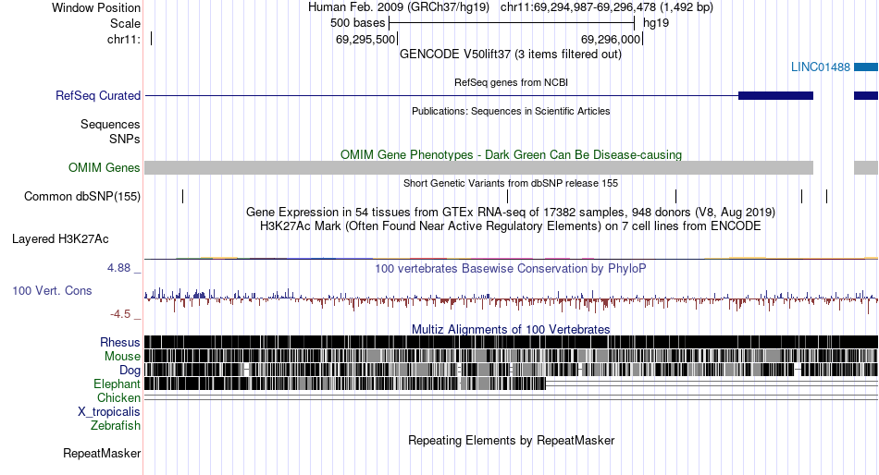Click the Mouse alignment label
Screen dimensions: 879x475
pyautogui.click(x=122, y=357)
